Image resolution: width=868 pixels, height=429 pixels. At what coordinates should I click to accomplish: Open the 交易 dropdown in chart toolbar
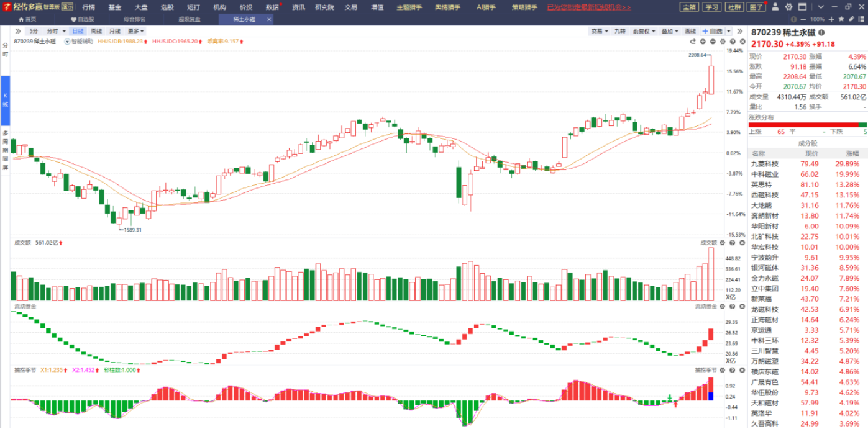tap(599, 31)
